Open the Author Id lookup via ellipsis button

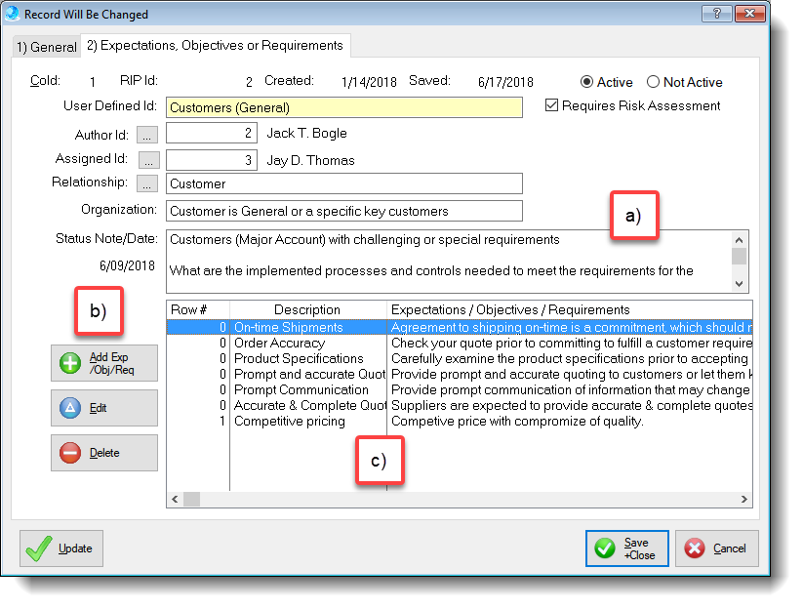(x=148, y=134)
